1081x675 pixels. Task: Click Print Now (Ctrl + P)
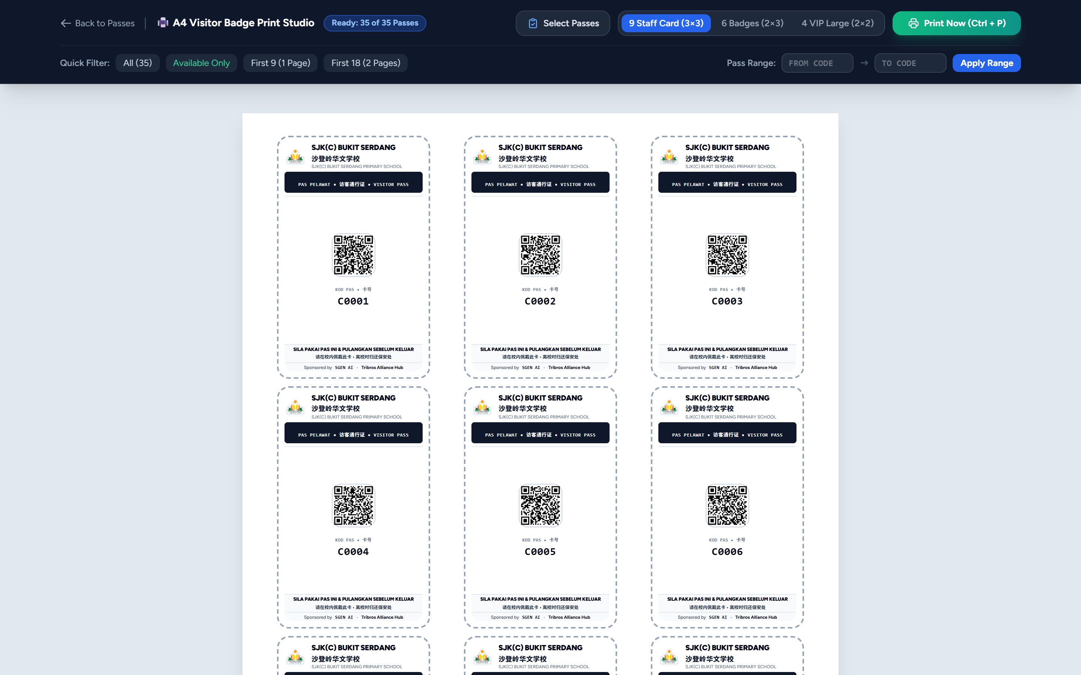(x=956, y=23)
